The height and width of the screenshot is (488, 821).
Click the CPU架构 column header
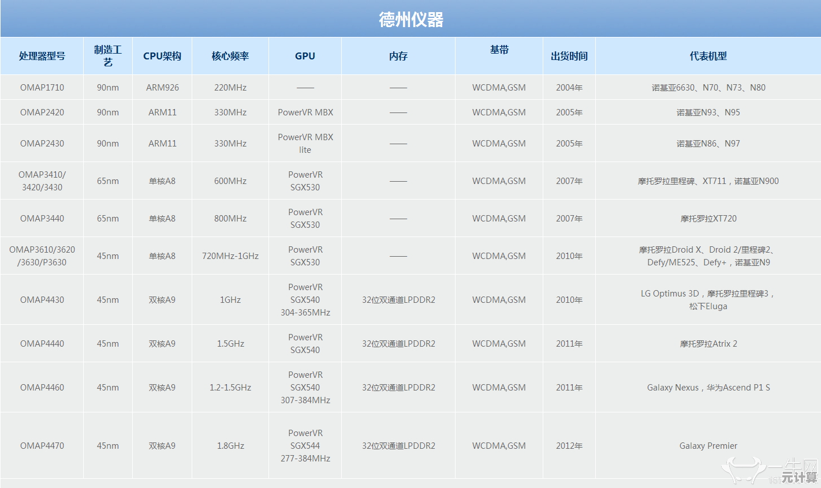click(x=162, y=56)
